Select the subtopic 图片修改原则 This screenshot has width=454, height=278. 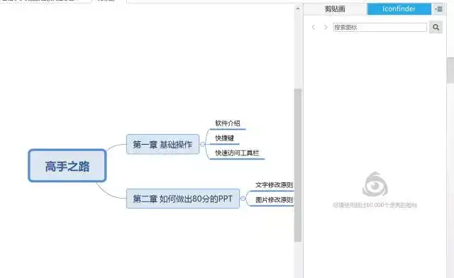coord(275,200)
